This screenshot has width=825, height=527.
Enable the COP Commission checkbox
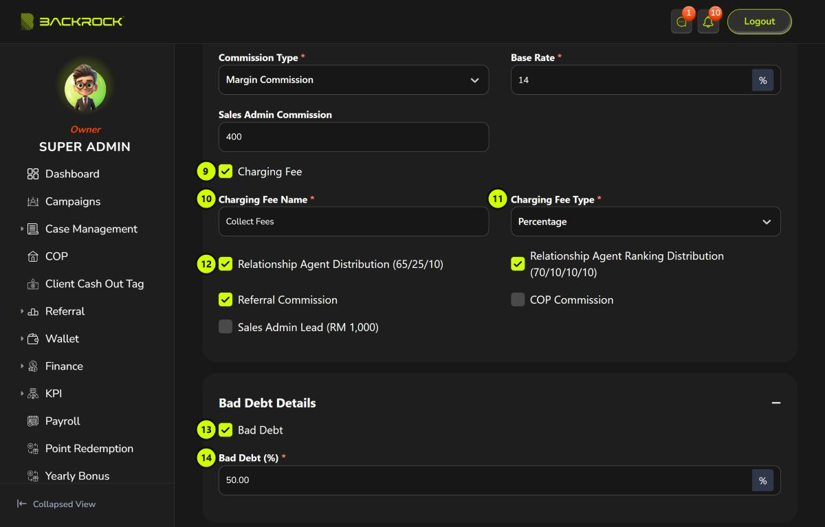coord(518,300)
